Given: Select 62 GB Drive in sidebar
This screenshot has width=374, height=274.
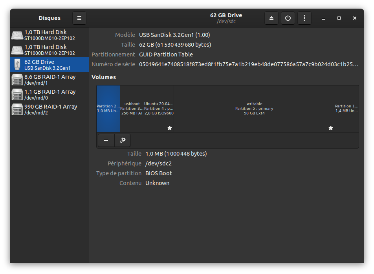Looking at the screenshot, I should click(49, 65).
